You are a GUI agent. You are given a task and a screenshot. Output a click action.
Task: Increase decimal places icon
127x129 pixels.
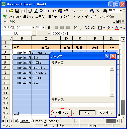(87, 28)
